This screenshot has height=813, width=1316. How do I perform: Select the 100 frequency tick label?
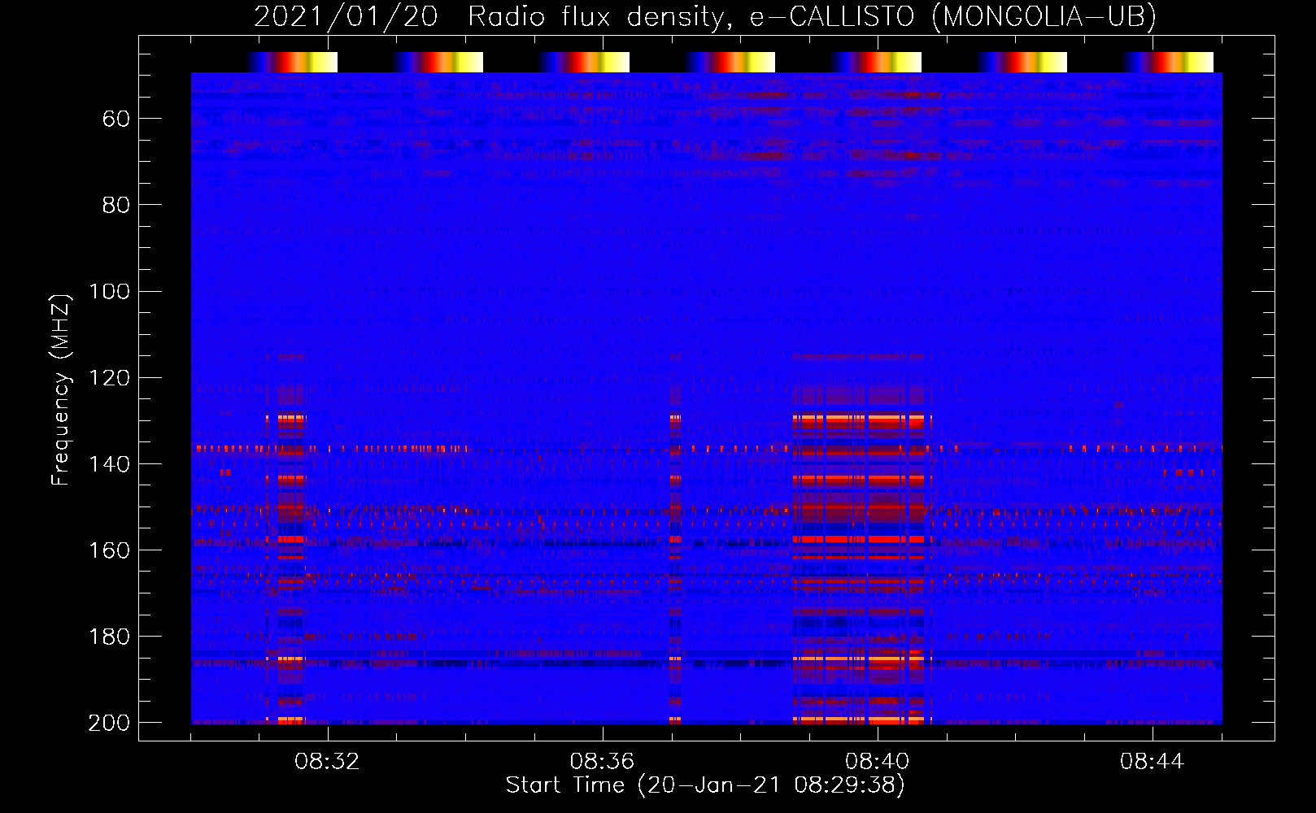tap(109, 291)
